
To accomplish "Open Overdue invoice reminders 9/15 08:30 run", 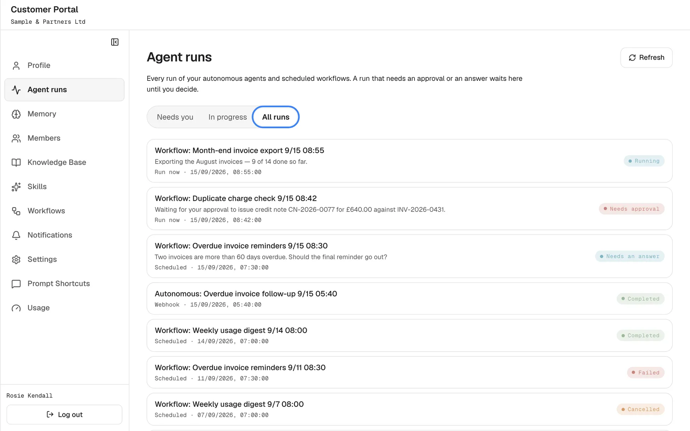I will [x=409, y=256].
